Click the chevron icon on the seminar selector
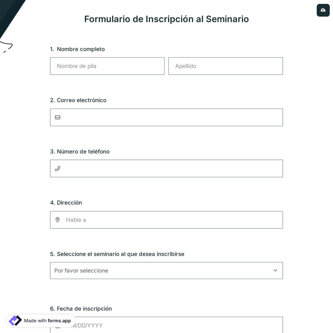 (x=275, y=270)
